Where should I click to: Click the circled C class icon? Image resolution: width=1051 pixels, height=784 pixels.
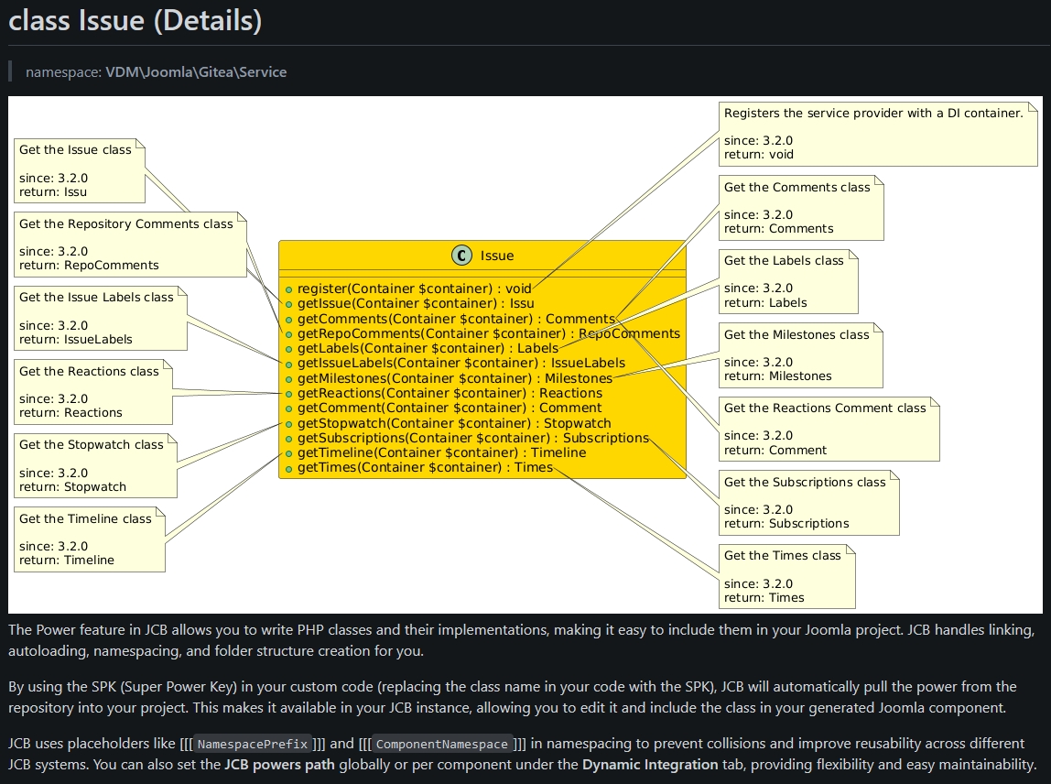461,256
